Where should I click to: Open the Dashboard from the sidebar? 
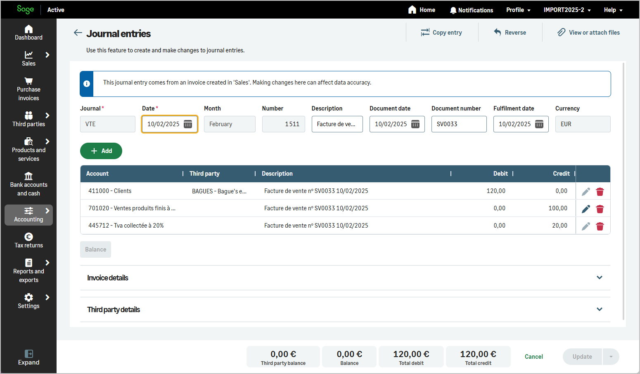coord(28,33)
